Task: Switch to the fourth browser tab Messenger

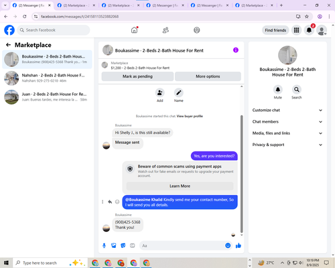Action: point(164,5)
